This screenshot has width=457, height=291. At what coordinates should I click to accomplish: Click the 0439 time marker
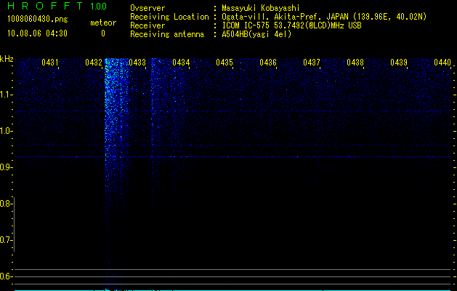[399, 63]
